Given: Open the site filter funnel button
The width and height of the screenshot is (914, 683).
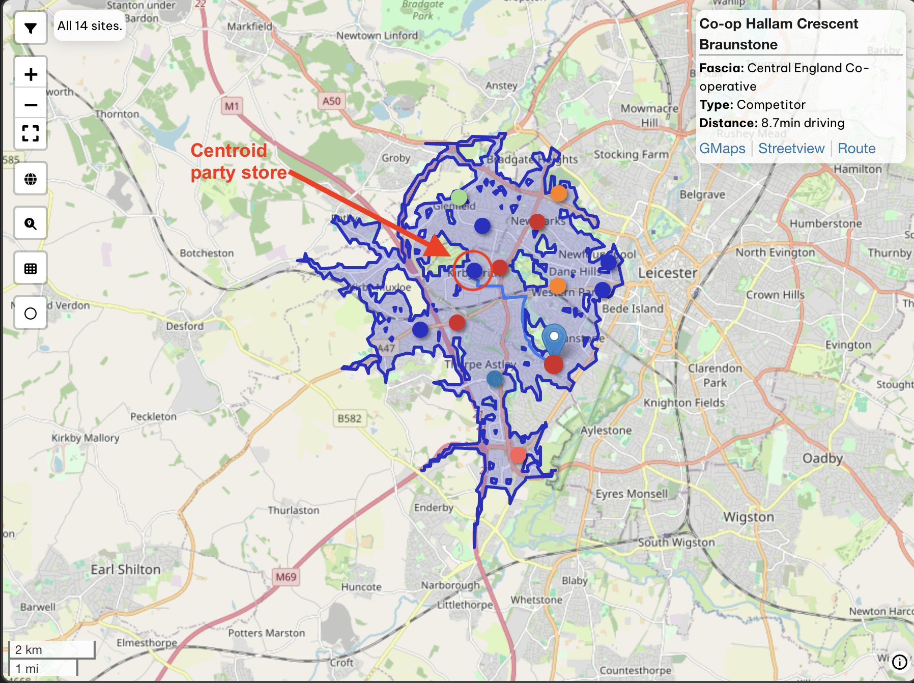Looking at the screenshot, I should coord(31,28).
